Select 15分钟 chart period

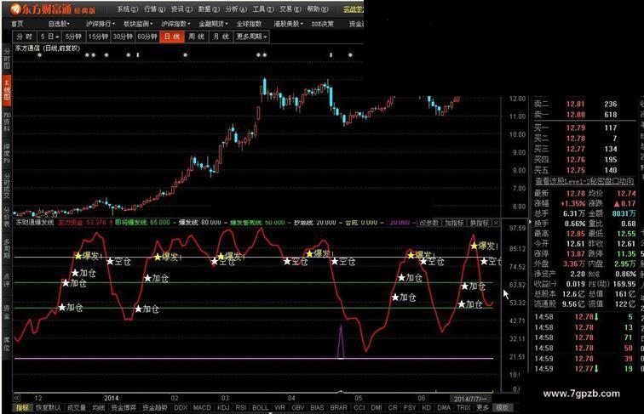pos(98,37)
